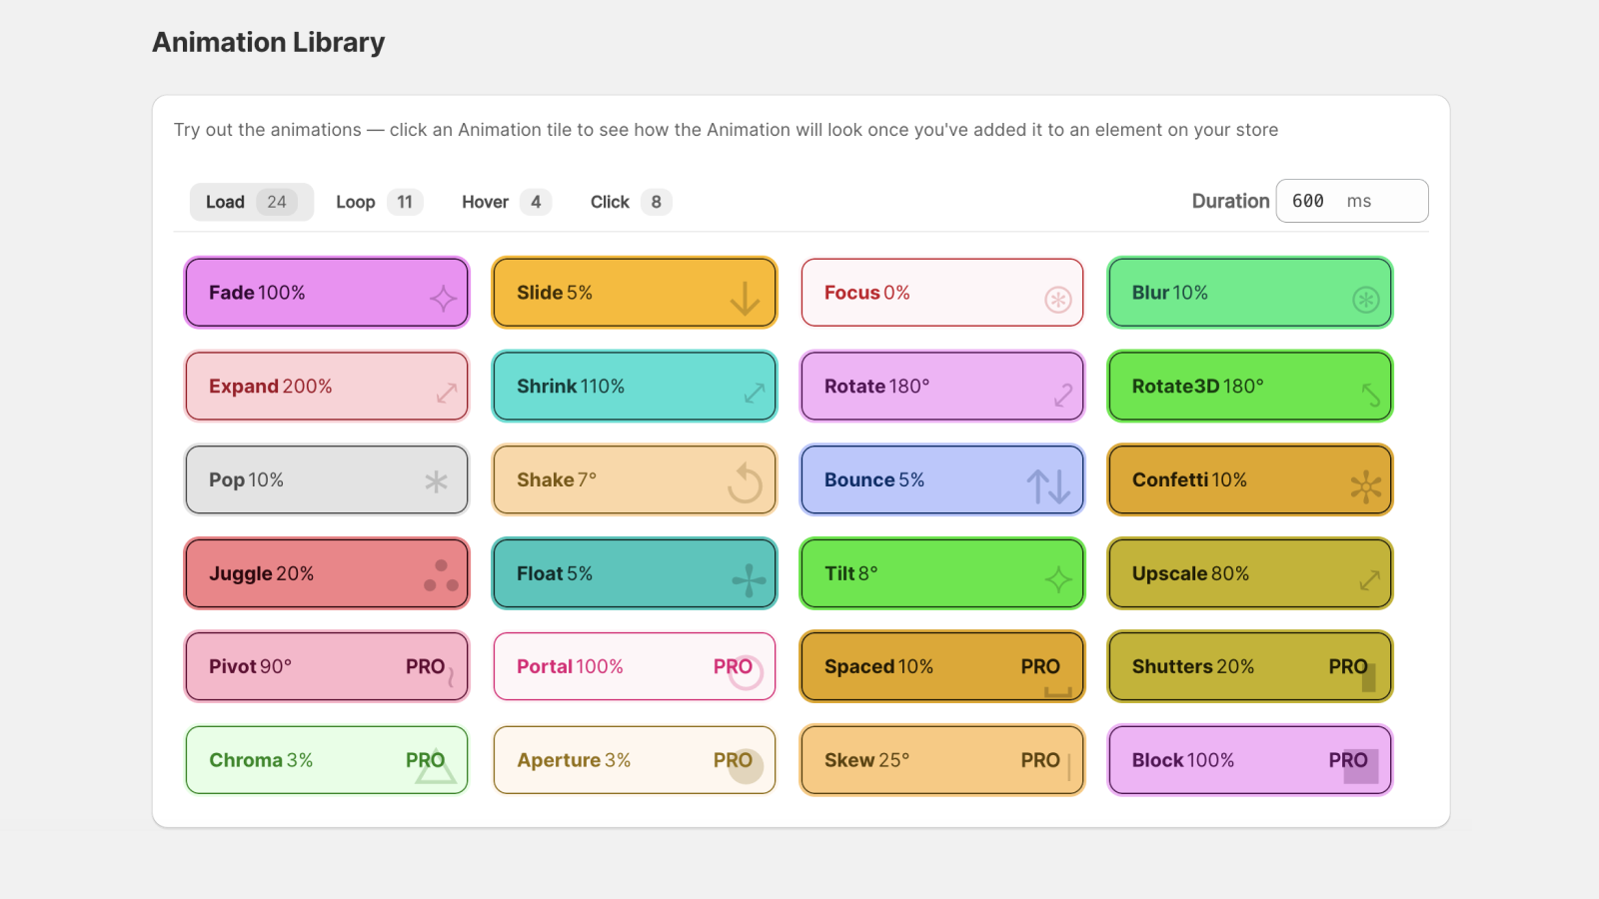Open the Hover animations tab
The height and width of the screenshot is (899, 1599).
pos(504,201)
